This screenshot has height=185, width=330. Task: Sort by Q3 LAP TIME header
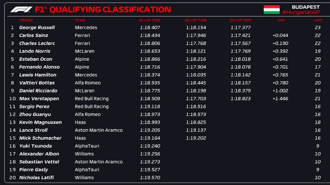coord(240,20)
